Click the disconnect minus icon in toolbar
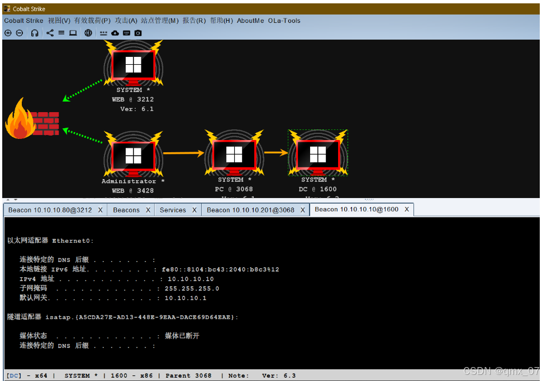Screen dimensions: 542x381 tap(20, 33)
